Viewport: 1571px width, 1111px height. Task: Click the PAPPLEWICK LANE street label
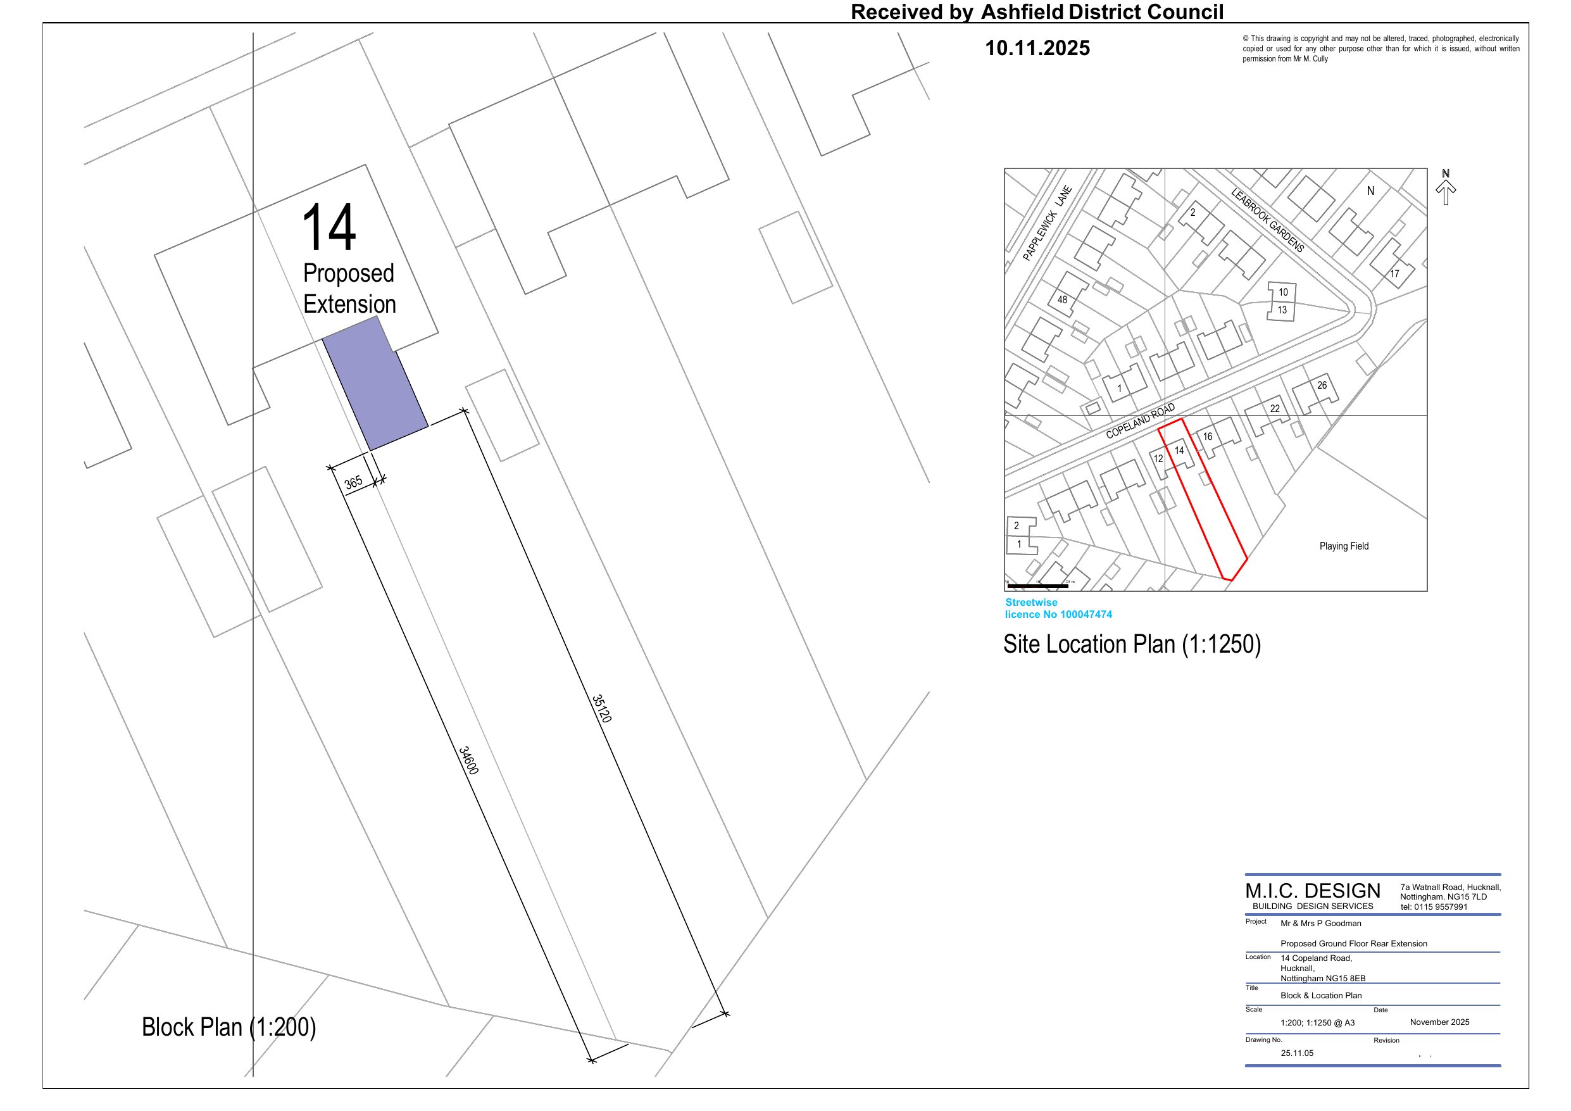[x=1047, y=223]
